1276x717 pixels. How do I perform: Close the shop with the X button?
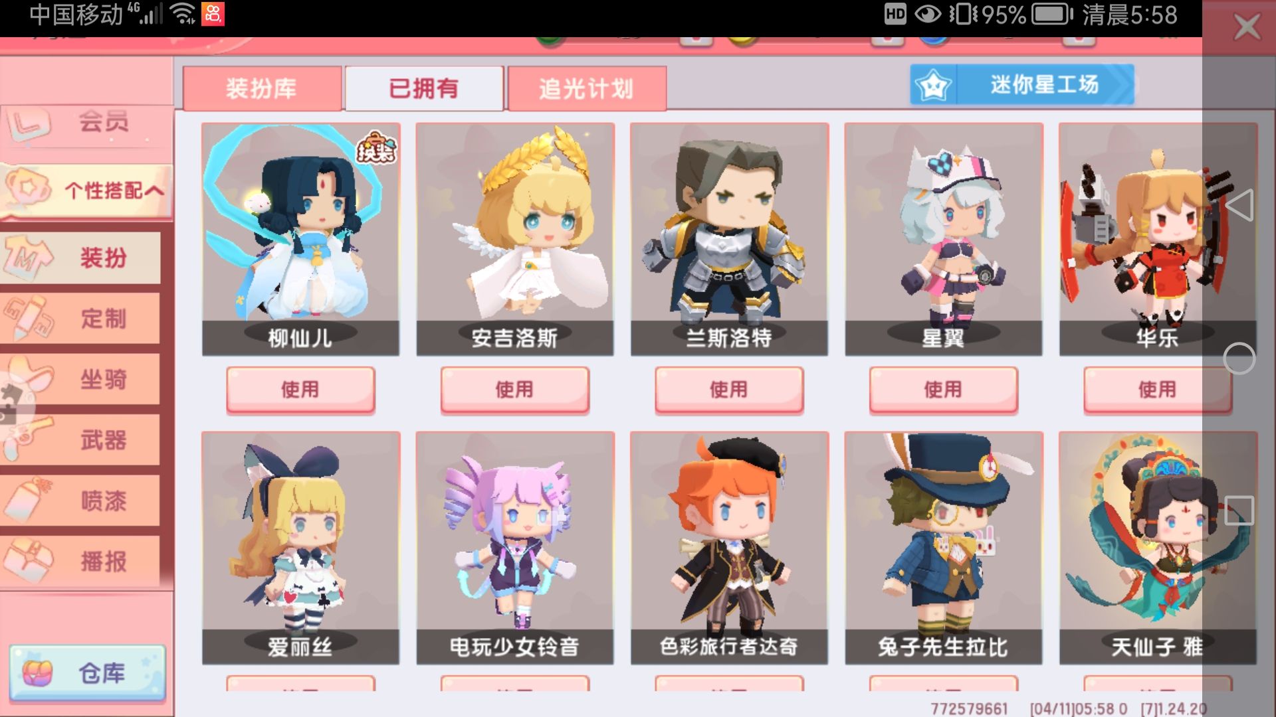pos(1246,28)
